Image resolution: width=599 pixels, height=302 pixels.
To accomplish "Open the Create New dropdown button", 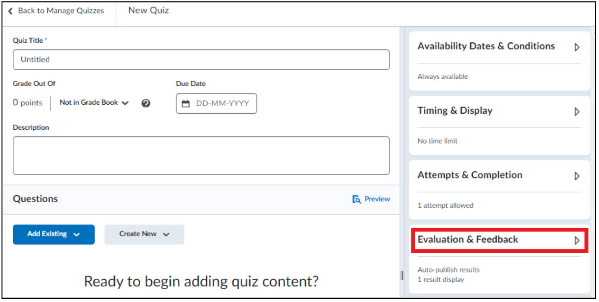I will 144,234.
